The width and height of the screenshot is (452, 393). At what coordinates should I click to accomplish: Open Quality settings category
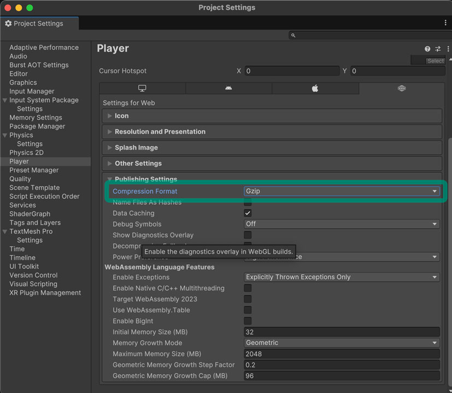(20, 179)
